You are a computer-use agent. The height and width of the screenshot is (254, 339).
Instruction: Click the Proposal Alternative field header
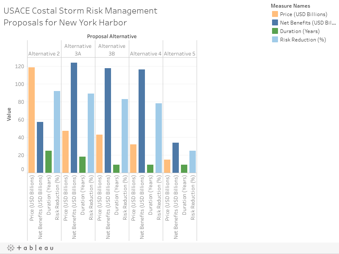coord(112,36)
